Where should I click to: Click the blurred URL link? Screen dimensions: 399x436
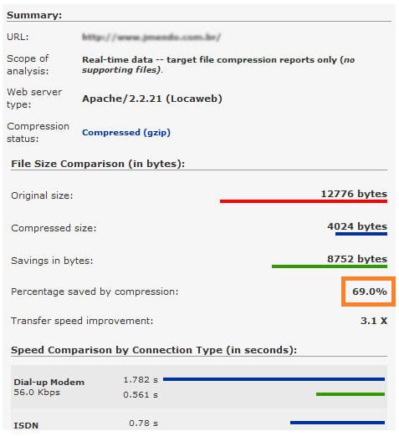(x=151, y=37)
